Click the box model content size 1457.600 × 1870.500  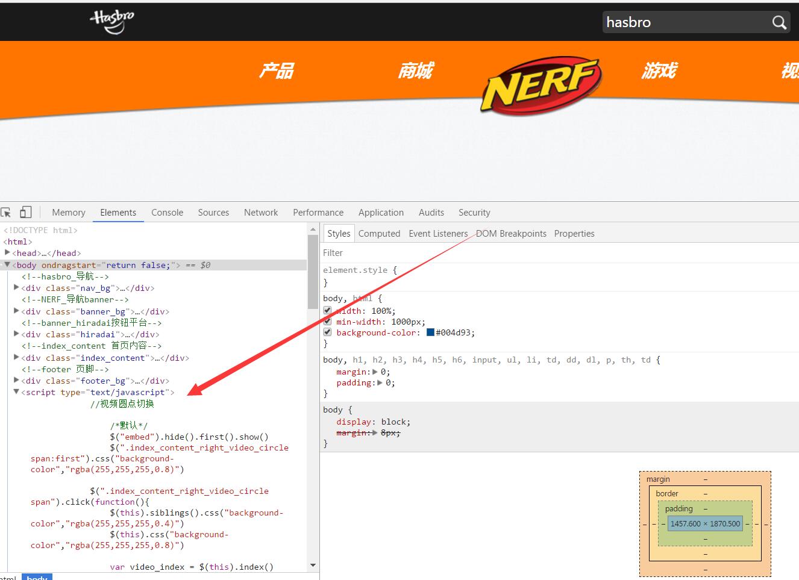(x=705, y=524)
